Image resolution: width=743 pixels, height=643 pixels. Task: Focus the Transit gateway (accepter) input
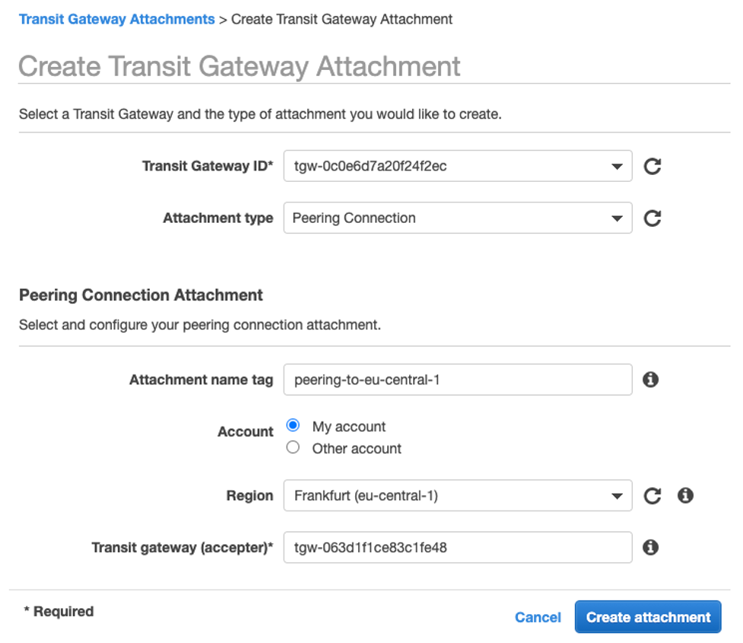[x=457, y=547]
